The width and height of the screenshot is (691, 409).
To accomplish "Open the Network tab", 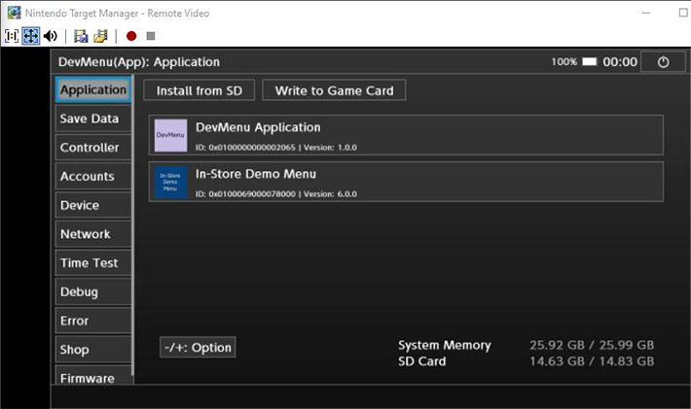I will 93,234.
